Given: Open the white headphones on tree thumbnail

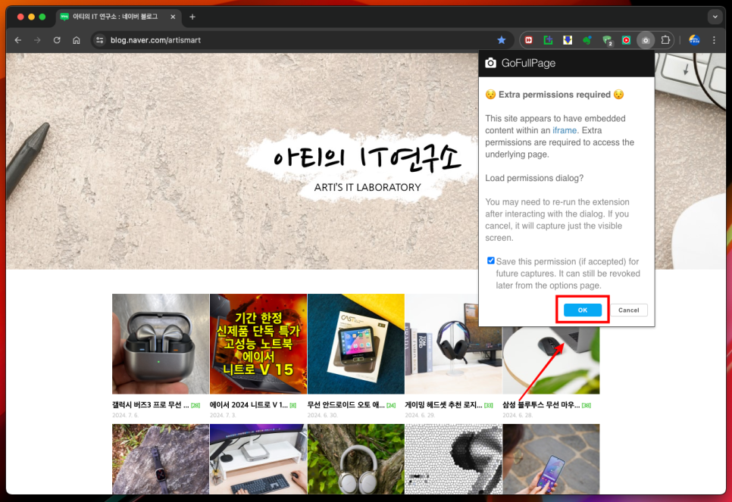Looking at the screenshot, I should [x=355, y=459].
